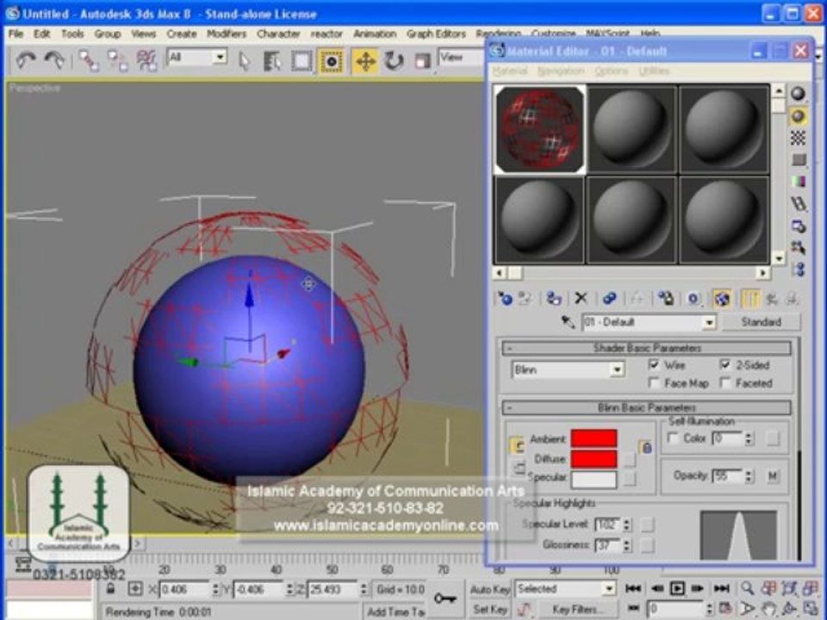
Task: Click the red Ambient color swatch
Action: click(594, 438)
